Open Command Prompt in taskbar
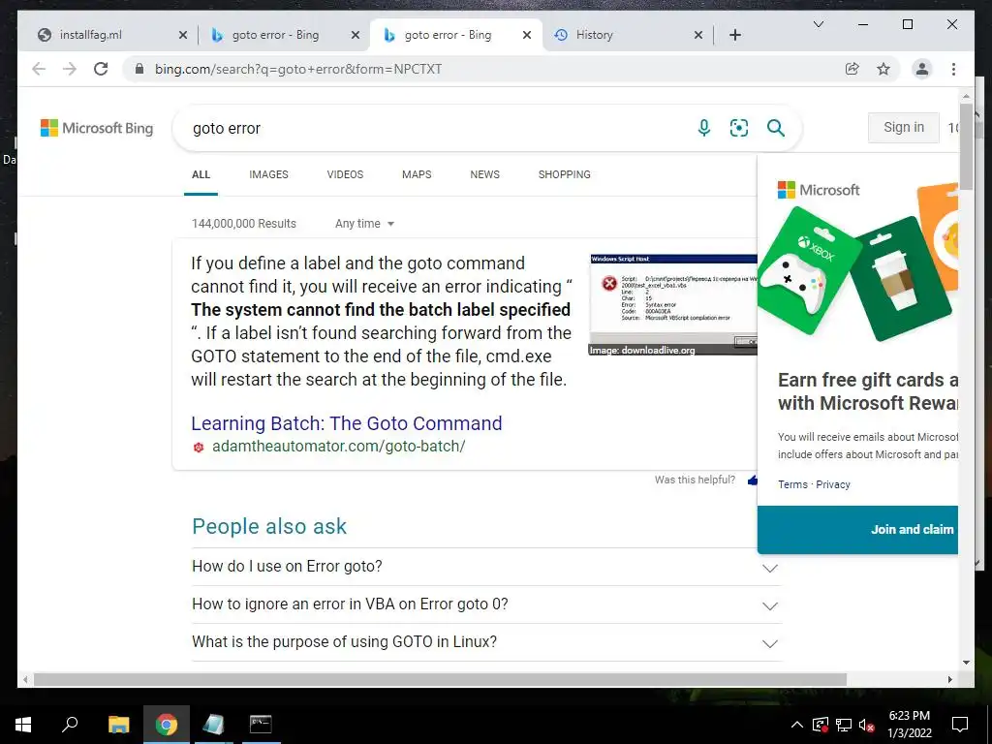The width and height of the screenshot is (992, 744). 261,725
